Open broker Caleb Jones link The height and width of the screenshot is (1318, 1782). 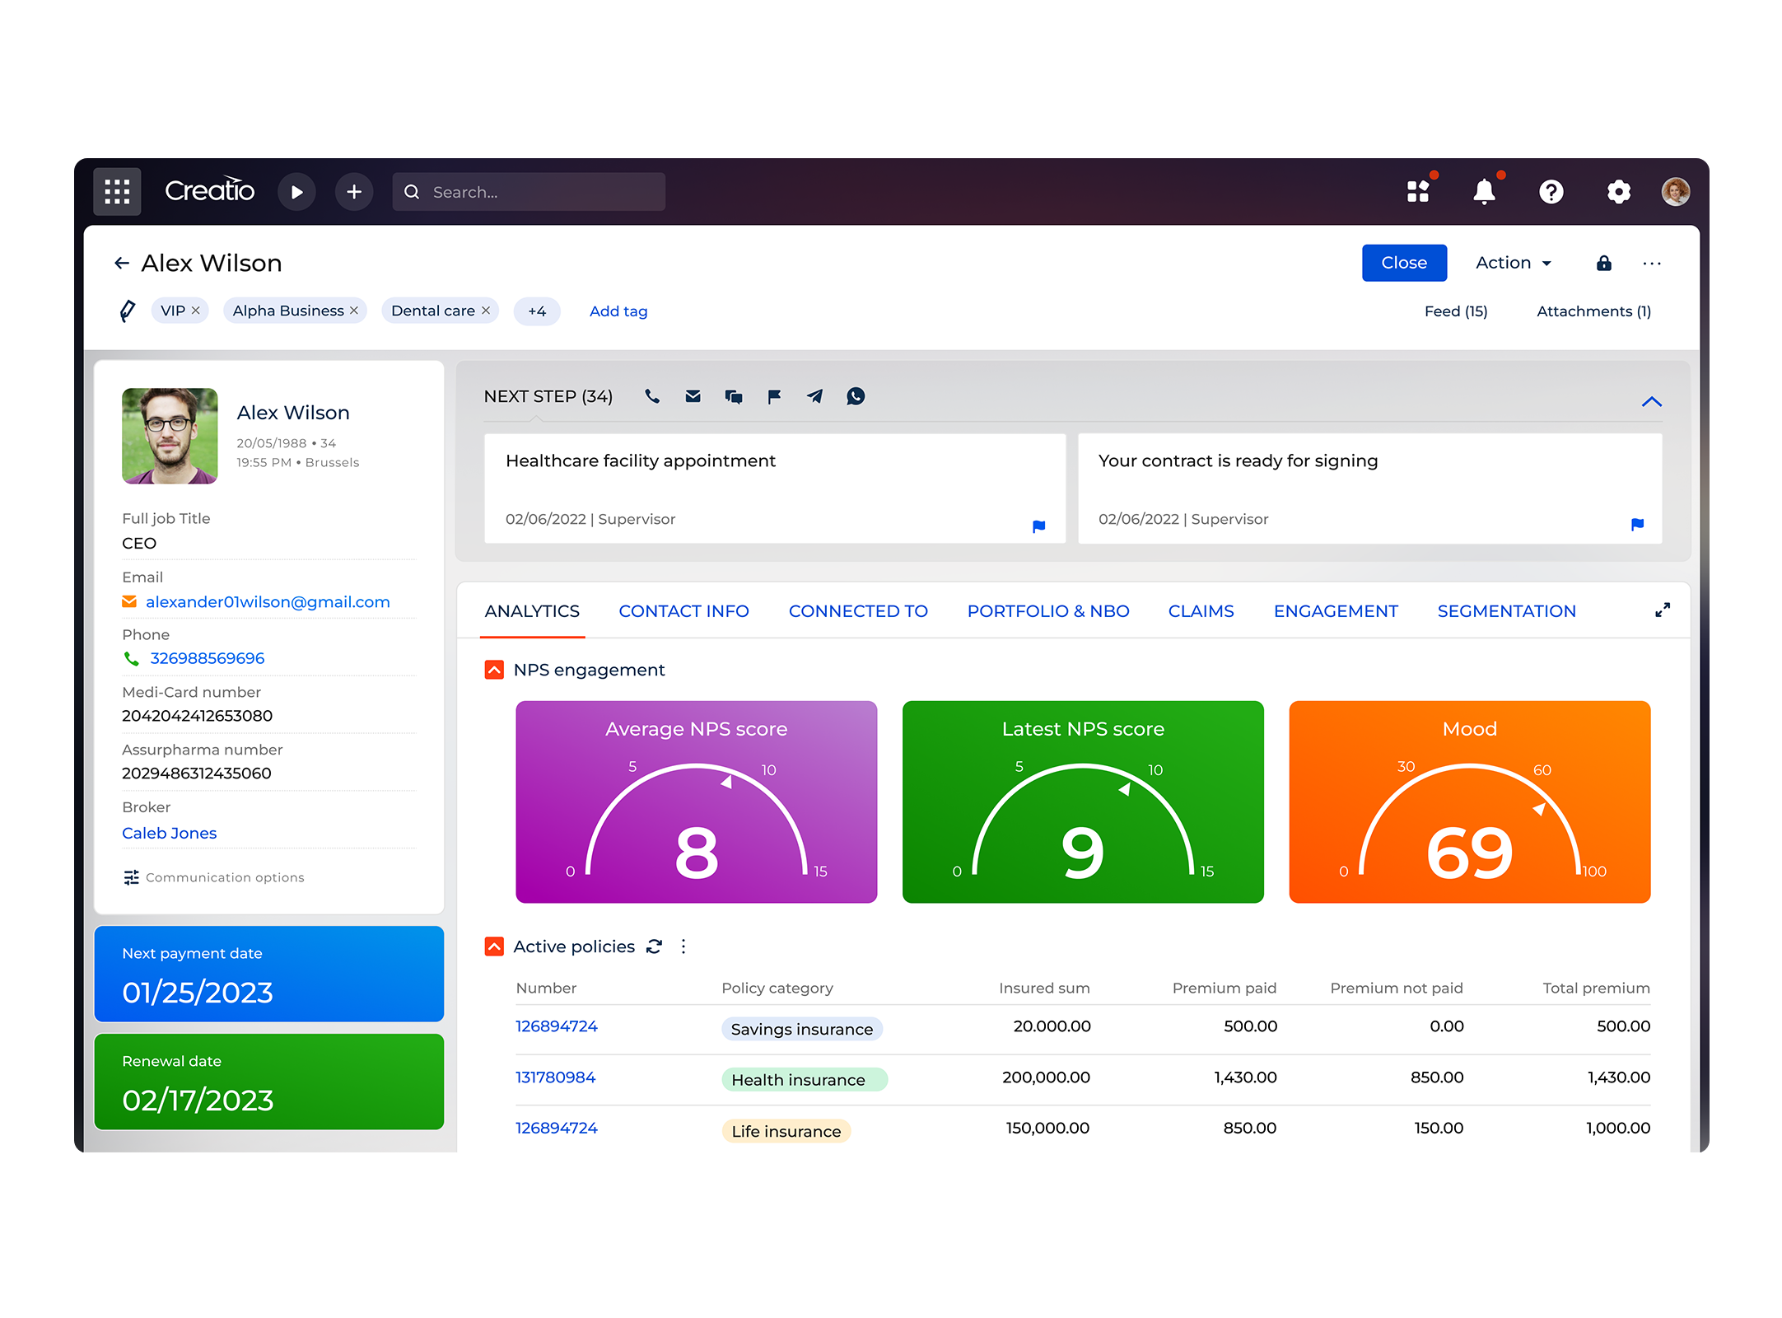coord(170,833)
